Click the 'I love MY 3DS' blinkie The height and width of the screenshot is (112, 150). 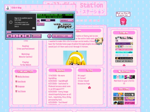pyautogui.click(x=124, y=55)
